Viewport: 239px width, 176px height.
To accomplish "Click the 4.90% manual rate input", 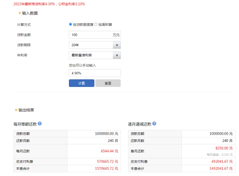I will point(95,73).
